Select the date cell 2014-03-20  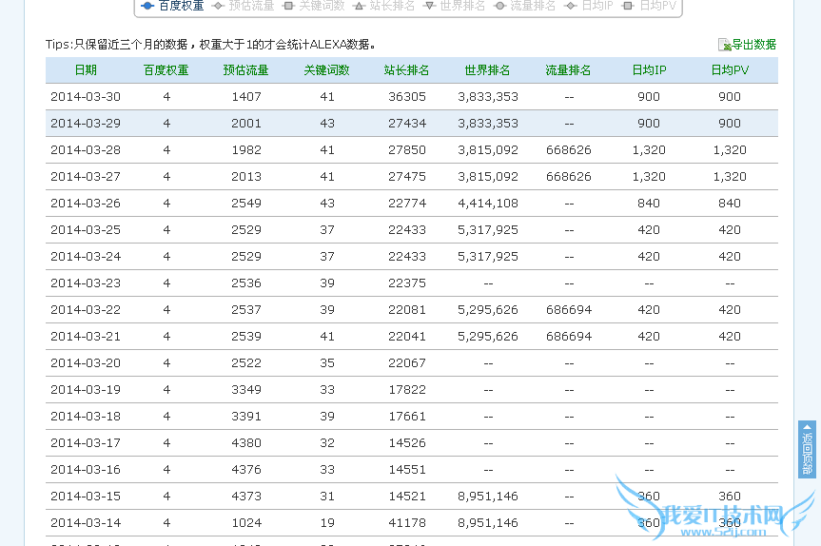(86, 363)
